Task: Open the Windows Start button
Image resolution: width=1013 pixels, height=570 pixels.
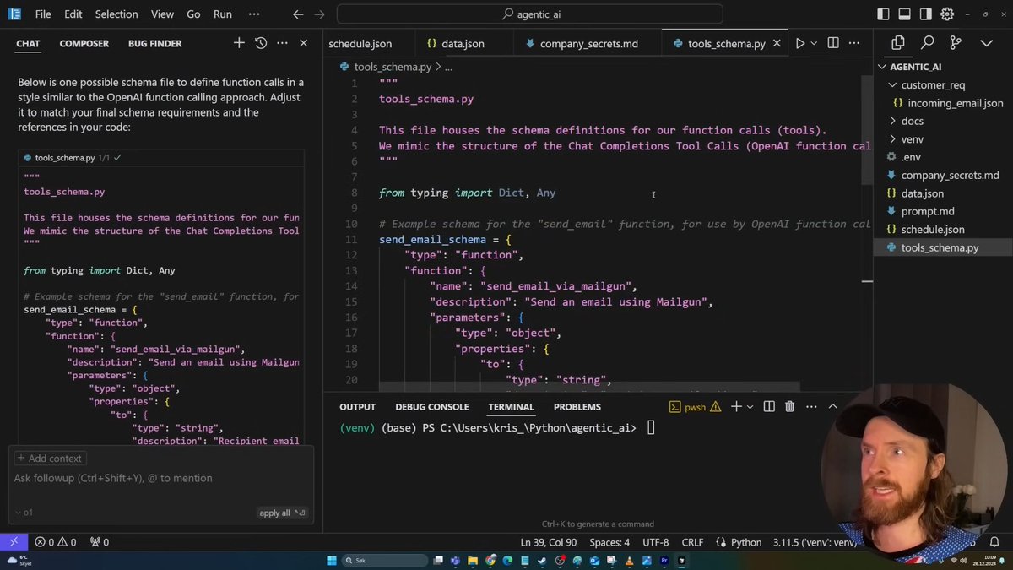Action: pyautogui.click(x=332, y=561)
